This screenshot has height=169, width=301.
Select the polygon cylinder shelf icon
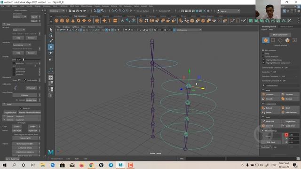coord(68,21)
